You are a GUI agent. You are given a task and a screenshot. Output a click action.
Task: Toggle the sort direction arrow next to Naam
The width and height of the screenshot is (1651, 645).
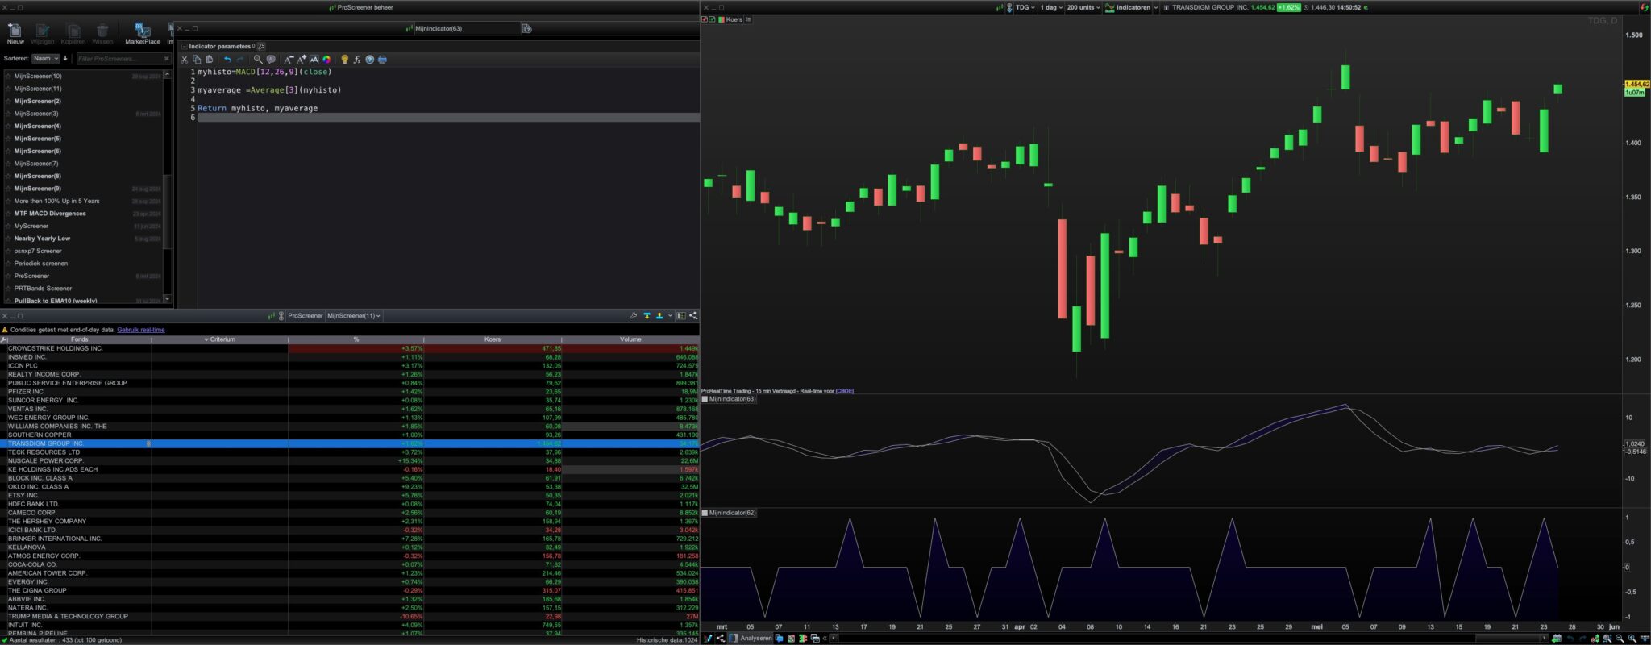point(65,59)
